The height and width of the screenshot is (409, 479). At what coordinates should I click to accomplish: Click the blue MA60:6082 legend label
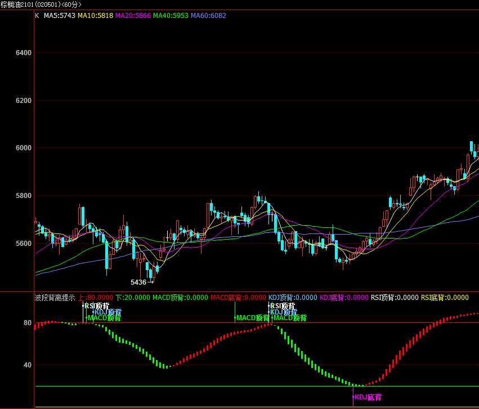208,16
